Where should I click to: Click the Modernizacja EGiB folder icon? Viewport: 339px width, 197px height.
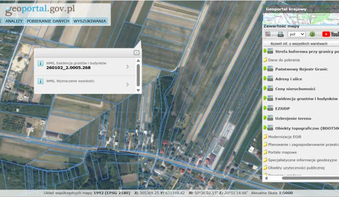tap(265, 136)
